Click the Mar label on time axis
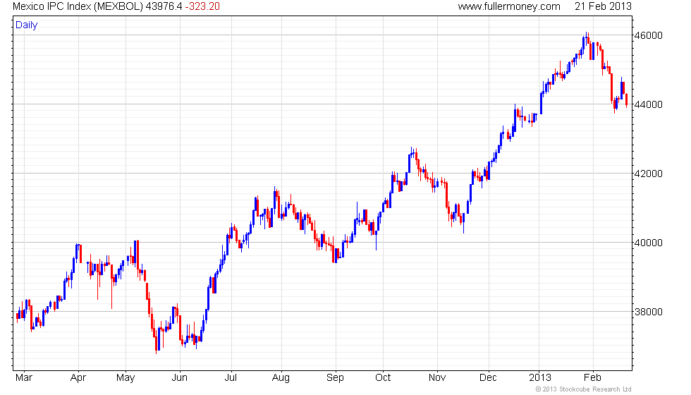Viewport: 691px width, 395px height. point(24,378)
